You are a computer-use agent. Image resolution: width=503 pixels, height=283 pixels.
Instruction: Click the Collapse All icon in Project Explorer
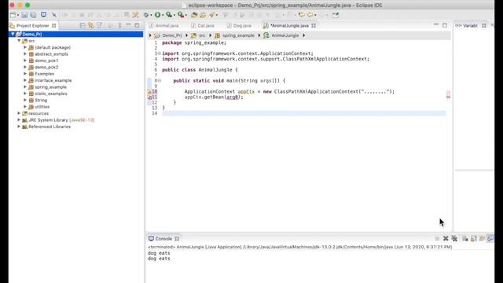[83, 25]
